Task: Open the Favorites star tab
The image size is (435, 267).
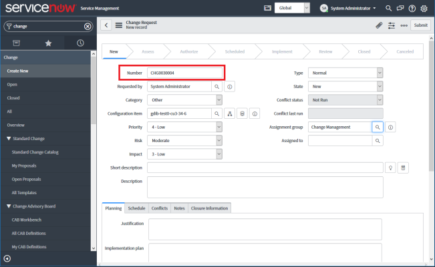Action: coord(48,43)
